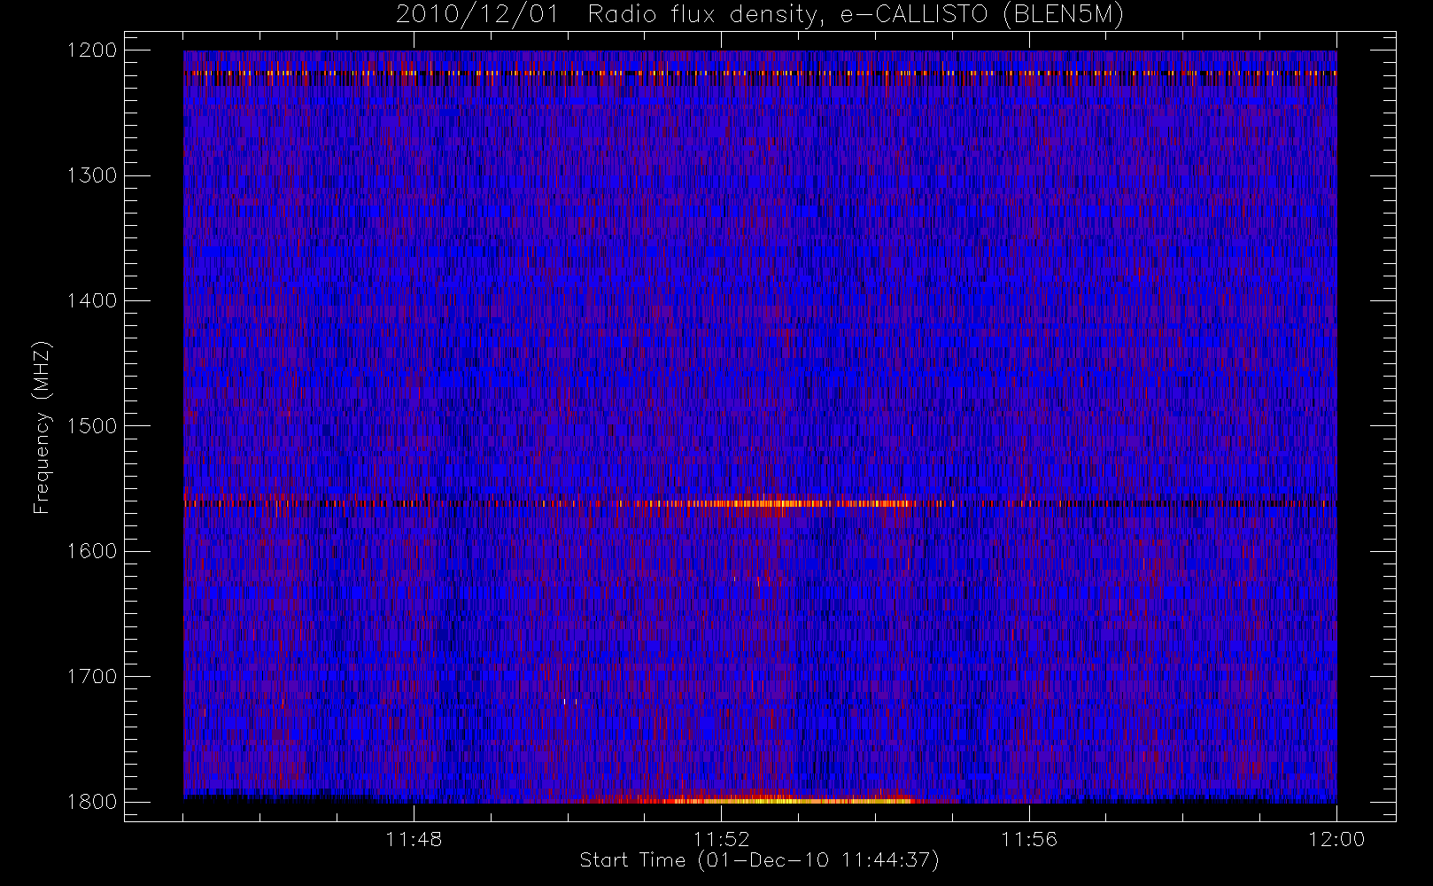Click the 'Frequency (MHZ)' axis label
1433x886 pixels.
[41, 428]
